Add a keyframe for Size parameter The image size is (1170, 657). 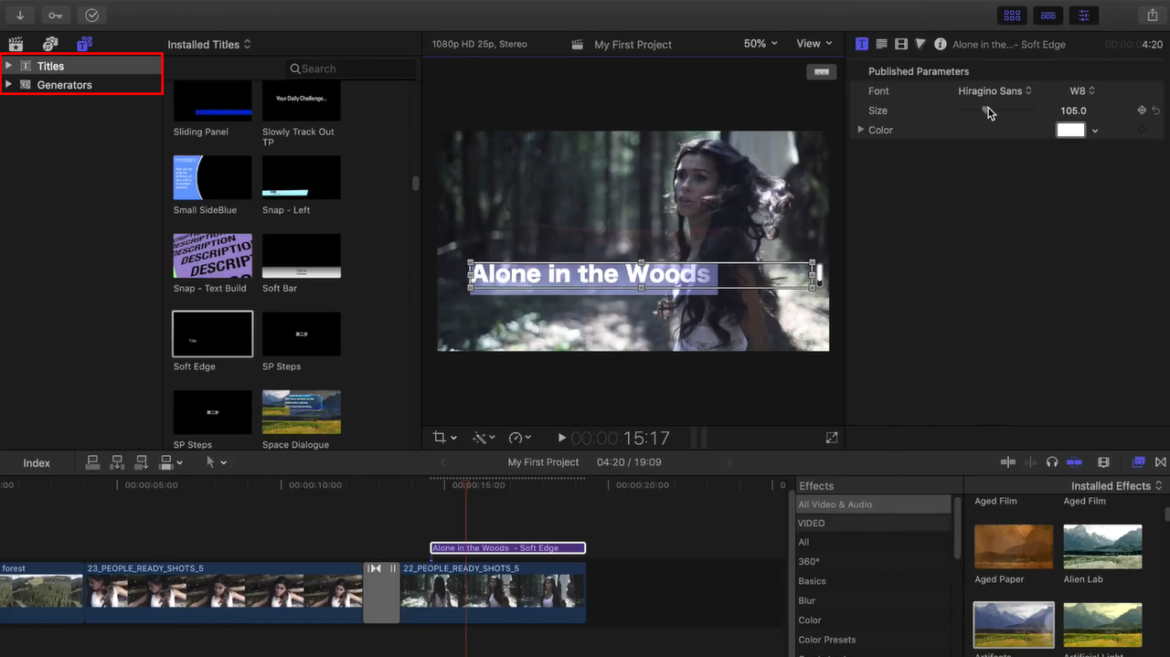[1142, 111]
